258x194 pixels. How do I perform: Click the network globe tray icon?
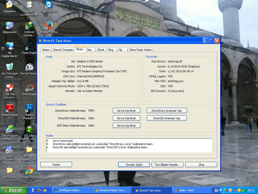(225, 190)
